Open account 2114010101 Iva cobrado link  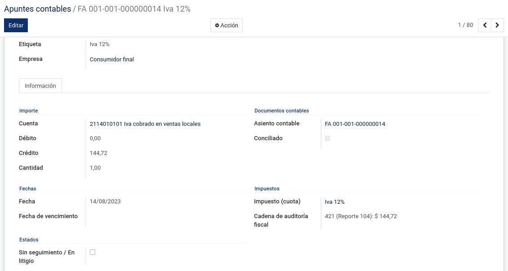(145, 124)
